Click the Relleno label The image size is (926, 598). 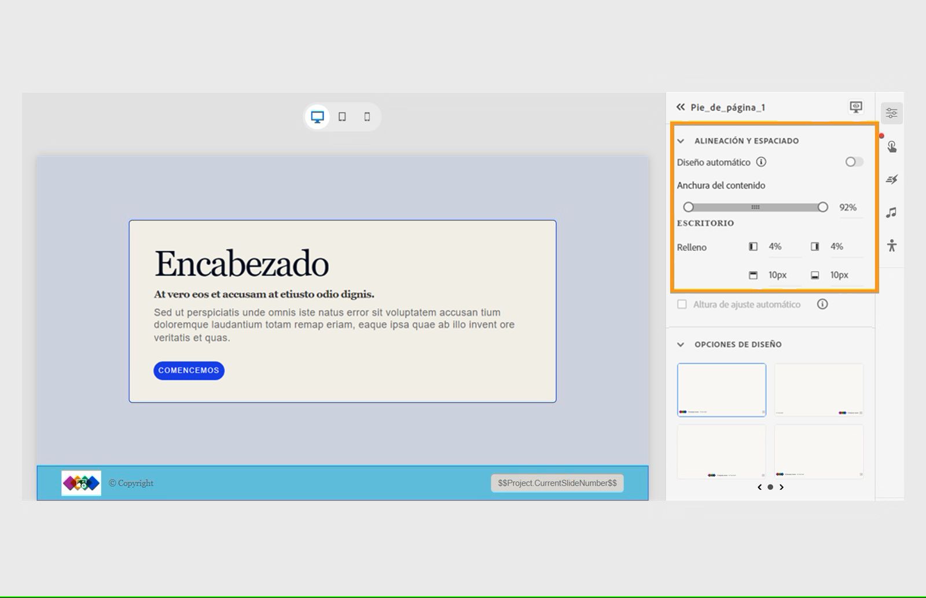(692, 247)
